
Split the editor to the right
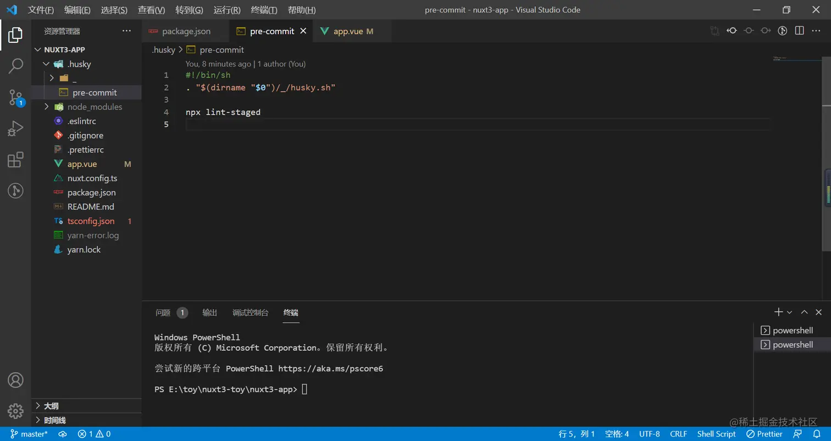(x=800, y=31)
